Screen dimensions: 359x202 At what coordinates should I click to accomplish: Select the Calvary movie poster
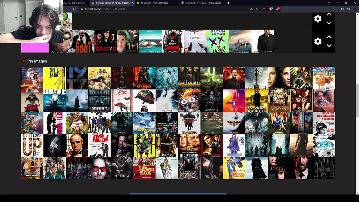click(x=257, y=168)
